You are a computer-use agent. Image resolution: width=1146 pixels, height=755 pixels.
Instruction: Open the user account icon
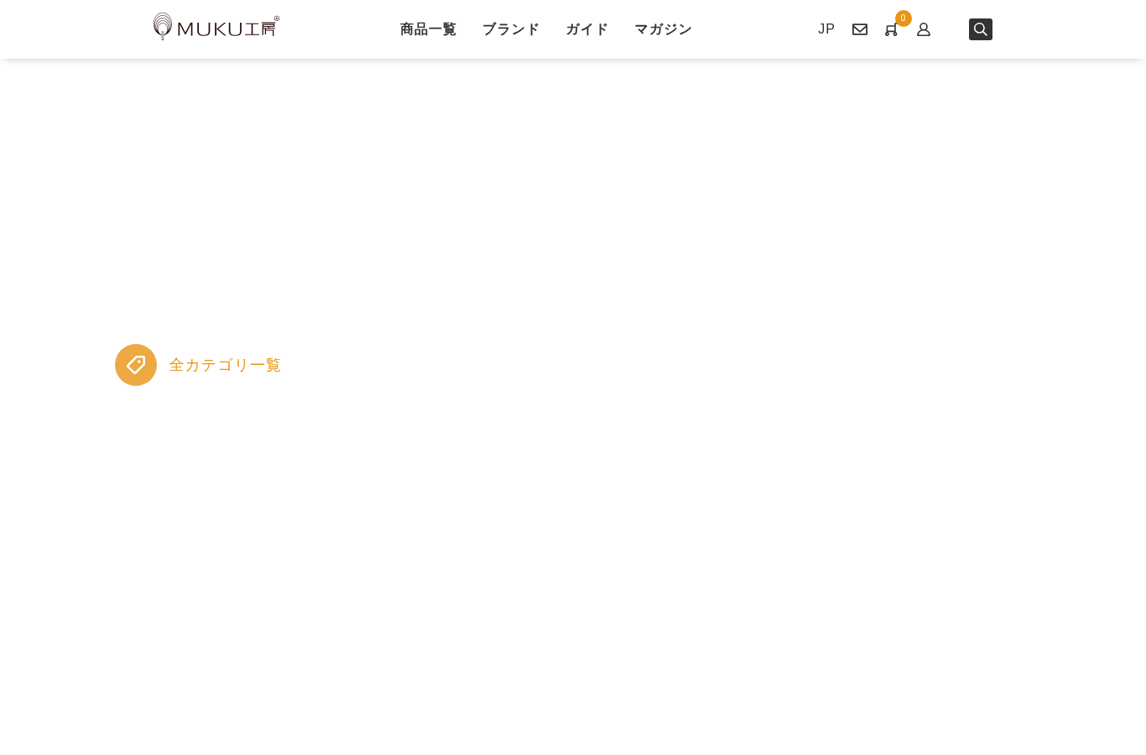[x=924, y=29]
